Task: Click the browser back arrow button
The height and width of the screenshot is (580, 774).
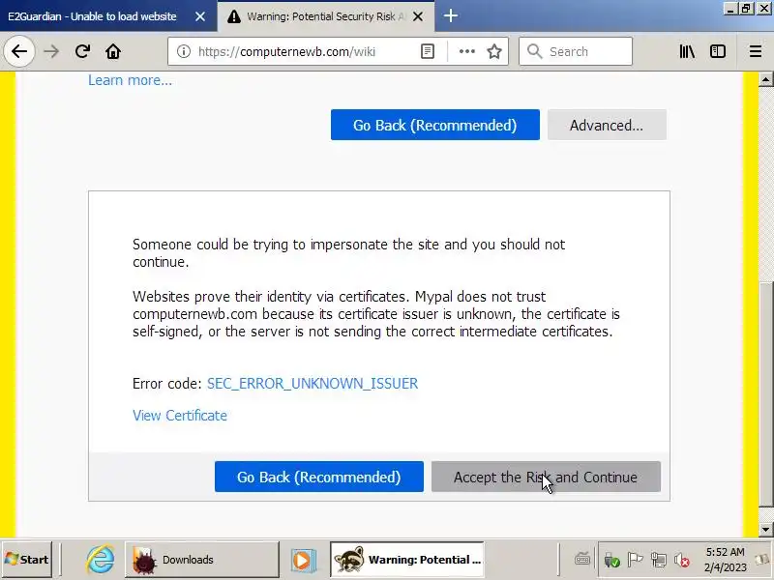Action: (x=19, y=51)
